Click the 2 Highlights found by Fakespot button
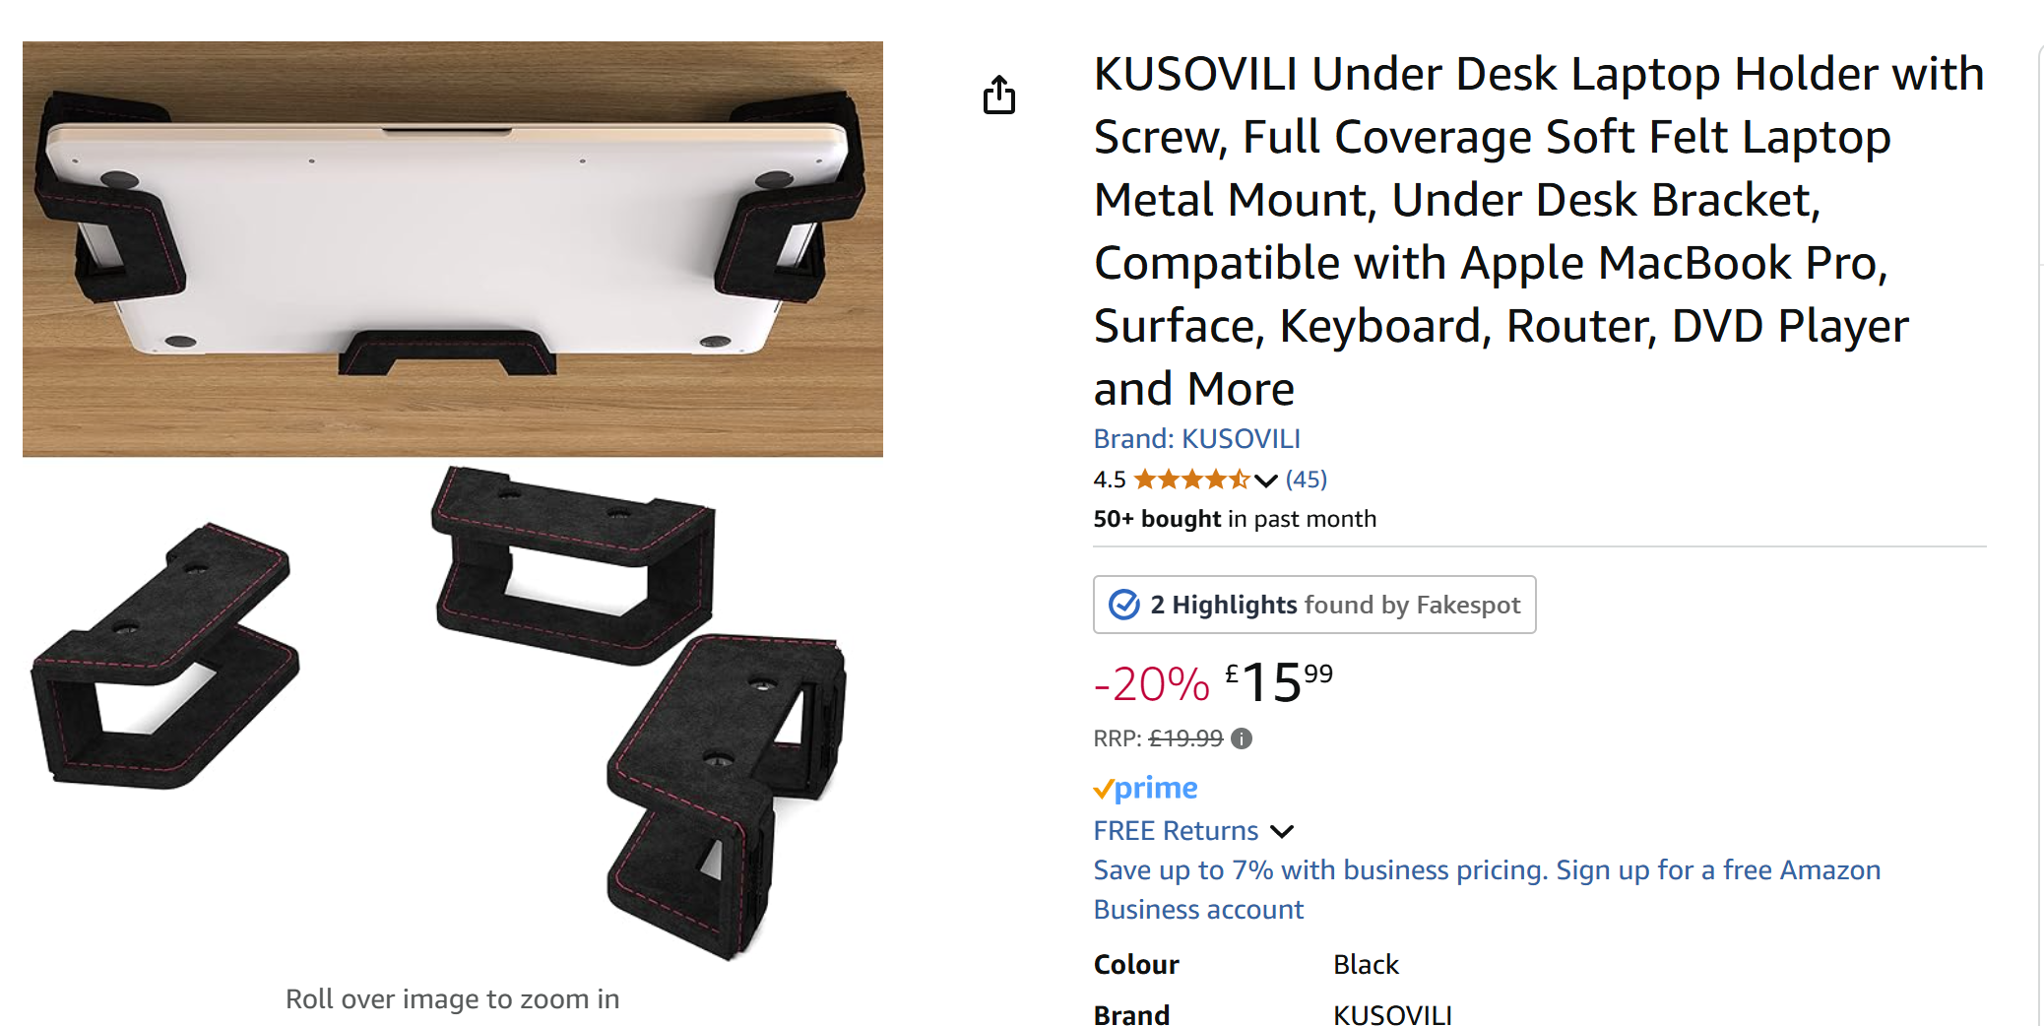The height and width of the screenshot is (1026, 2044). tap(1313, 605)
